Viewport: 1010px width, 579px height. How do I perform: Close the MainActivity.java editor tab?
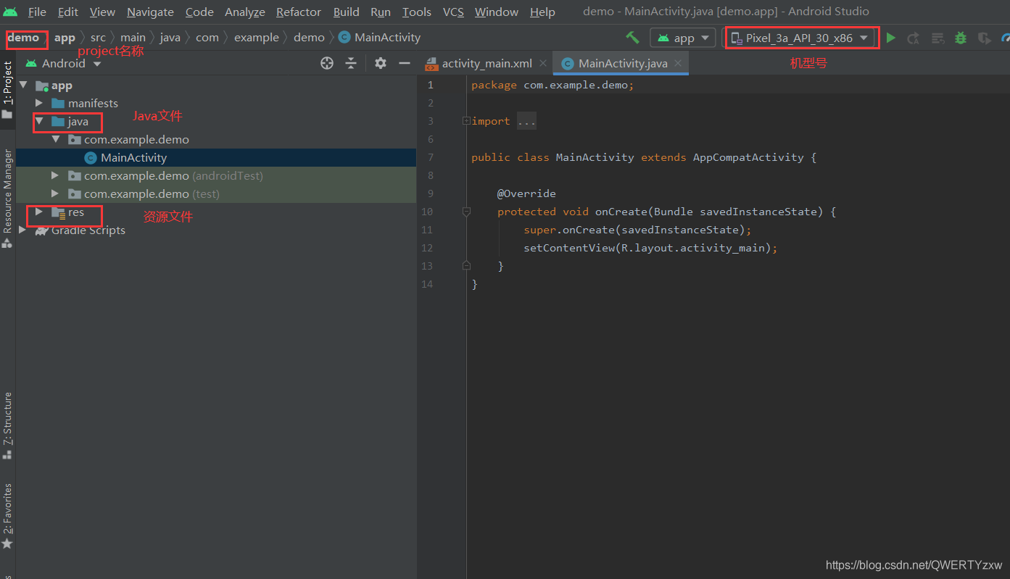click(678, 64)
